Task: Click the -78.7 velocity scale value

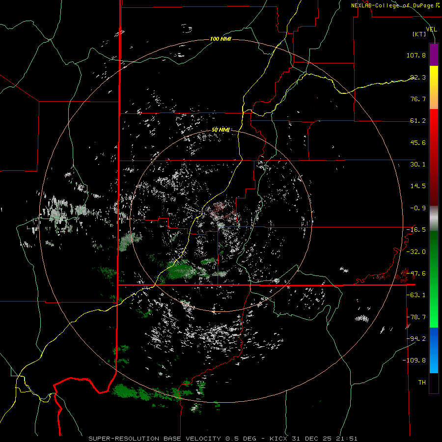Action: (x=416, y=317)
